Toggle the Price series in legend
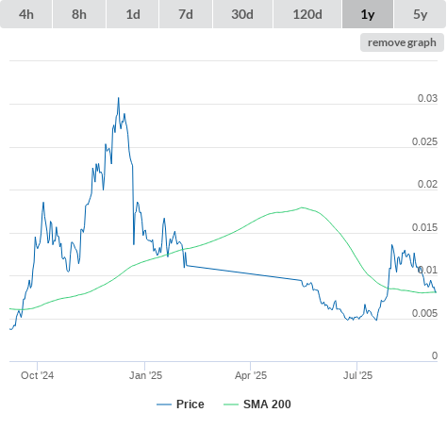Viewport: 447px width, 429px height. [x=190, y=404]
